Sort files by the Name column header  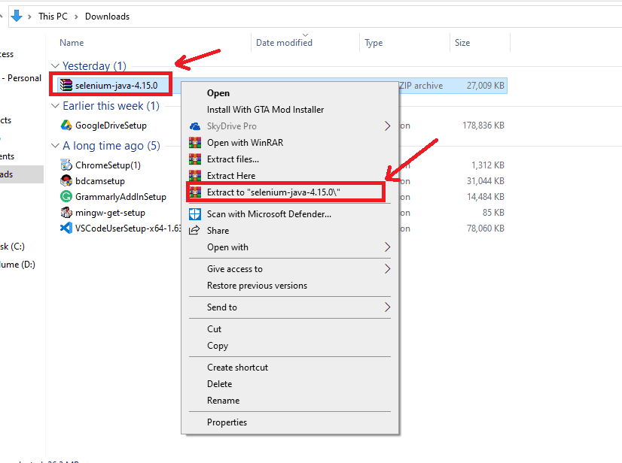tap(72, 43)
